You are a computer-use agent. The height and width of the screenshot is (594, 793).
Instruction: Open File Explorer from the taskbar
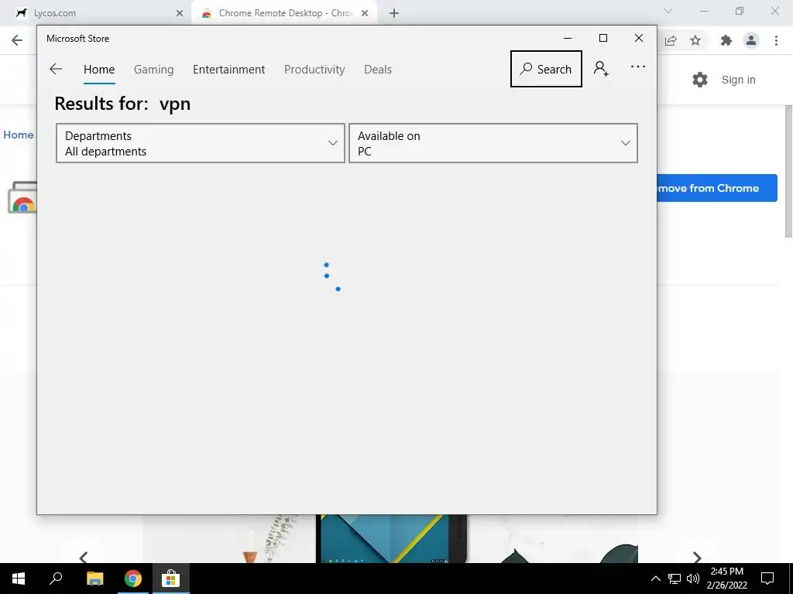[x=94, y=579]
